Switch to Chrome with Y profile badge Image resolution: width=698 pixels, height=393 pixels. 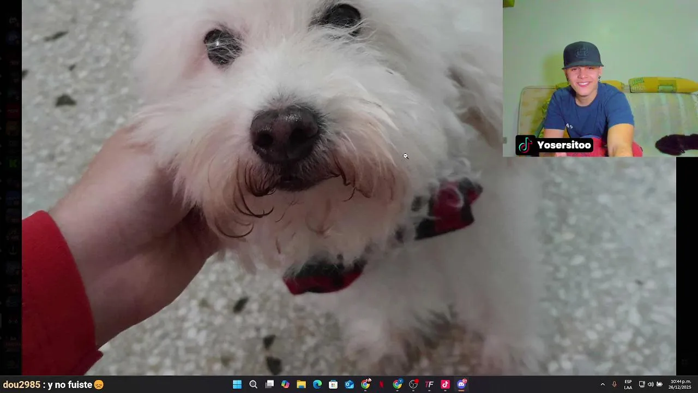[398, 384]
